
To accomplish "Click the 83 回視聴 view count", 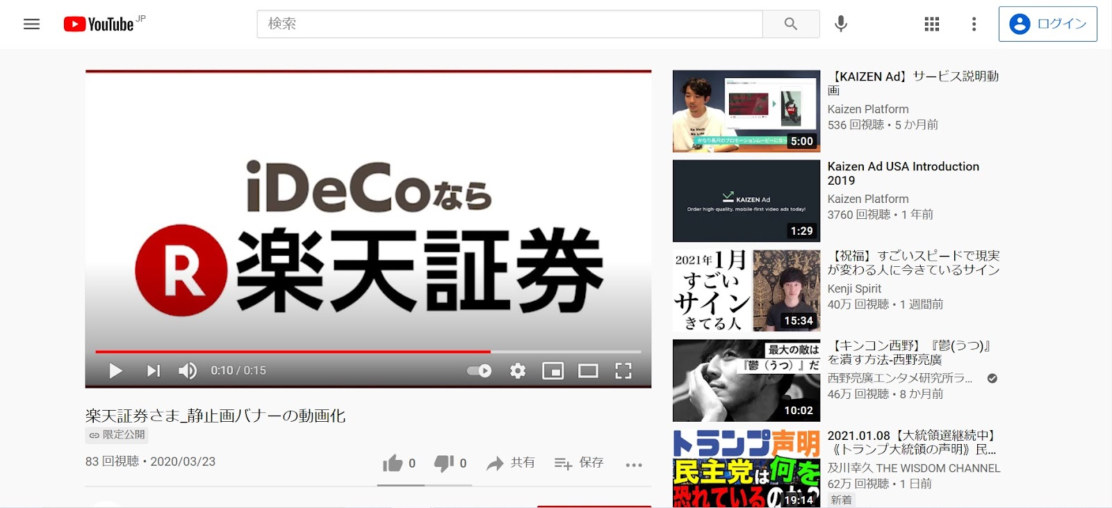I will coord(112,461).
